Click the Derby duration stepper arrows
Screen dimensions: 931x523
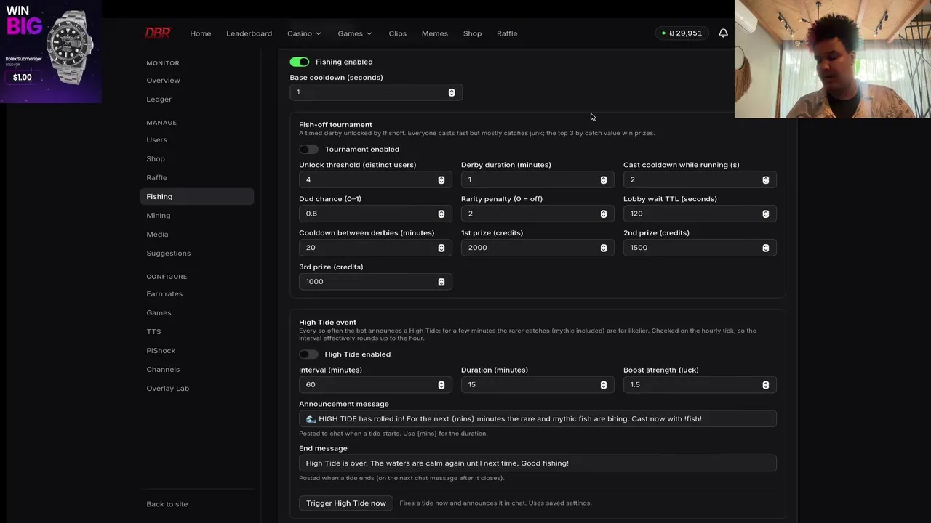coord(603,179)
